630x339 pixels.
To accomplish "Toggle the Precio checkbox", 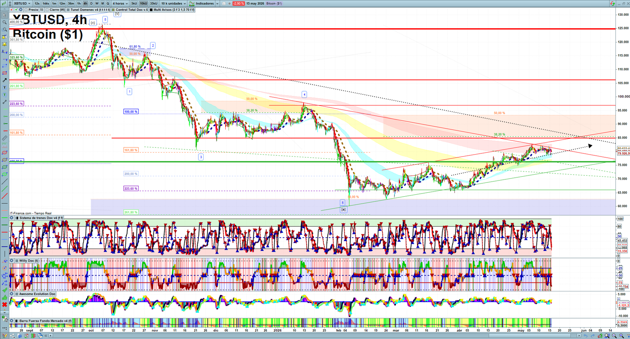I will [x=26, y=9].
